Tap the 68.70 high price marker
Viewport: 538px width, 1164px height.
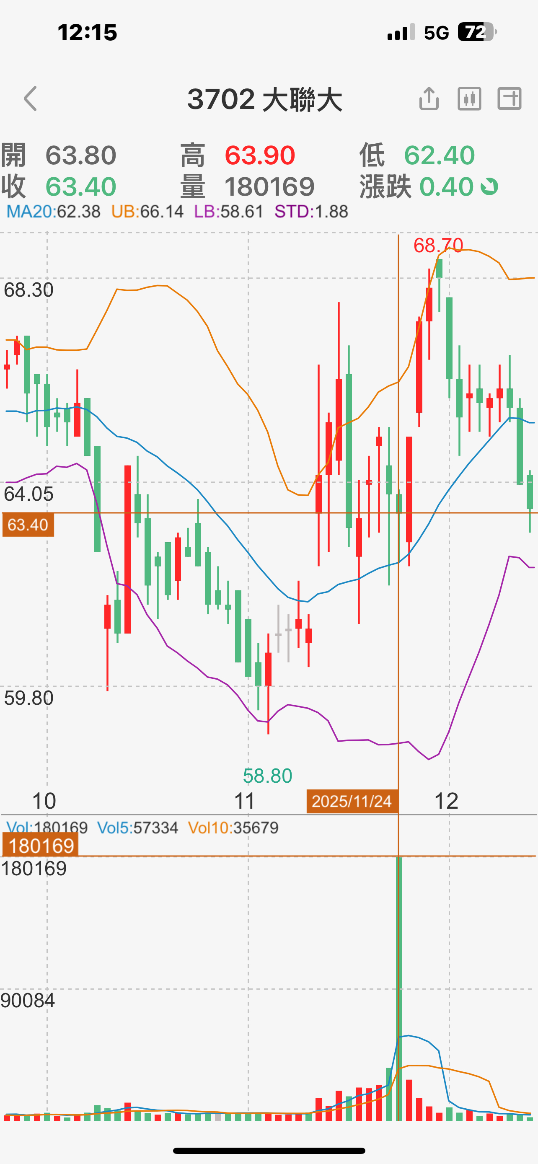(438, 246)
